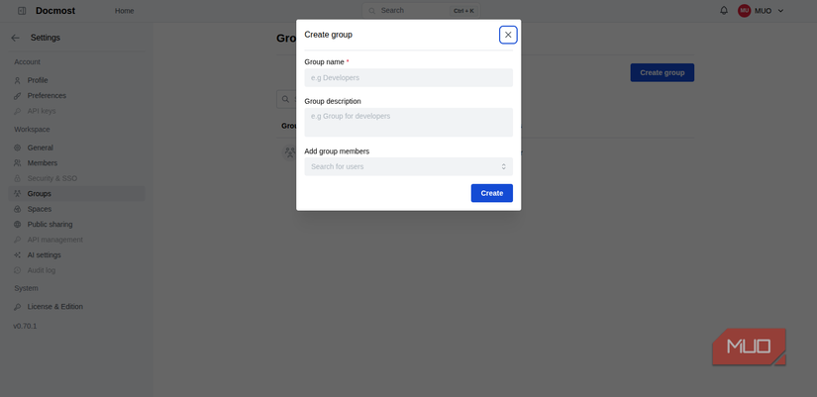Click the Group description text area

408,122
